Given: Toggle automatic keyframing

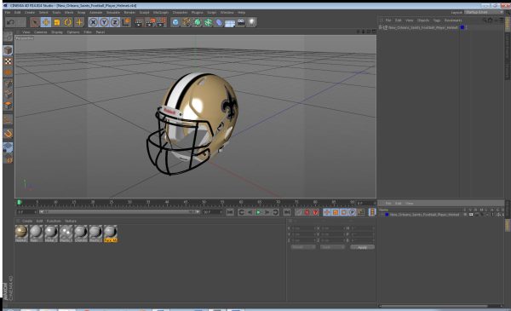Looking at the screenshot, I should 307,212.
